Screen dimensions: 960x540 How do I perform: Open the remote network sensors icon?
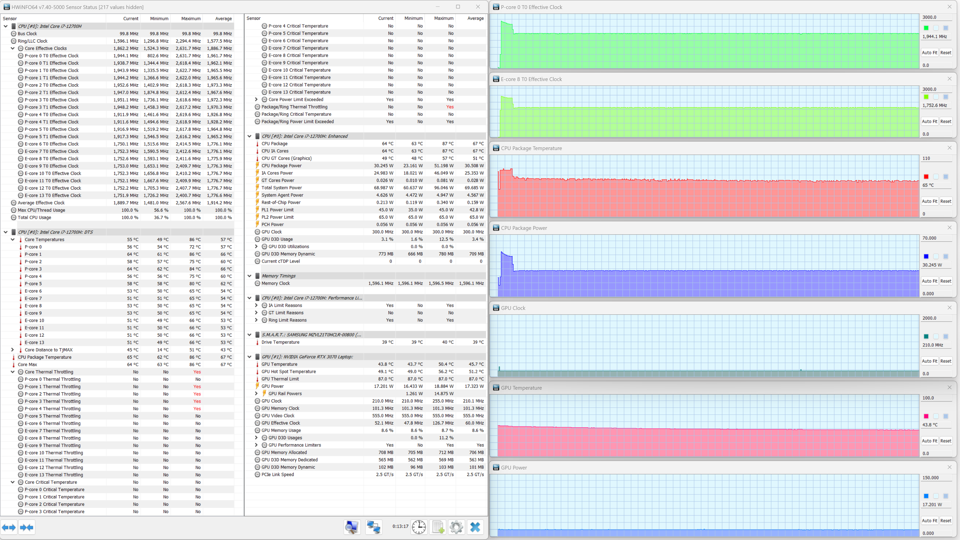(x=373, y=527)
